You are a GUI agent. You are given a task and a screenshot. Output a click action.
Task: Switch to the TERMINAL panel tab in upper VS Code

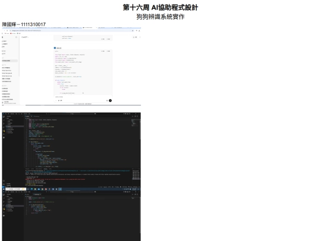[45, 169]
